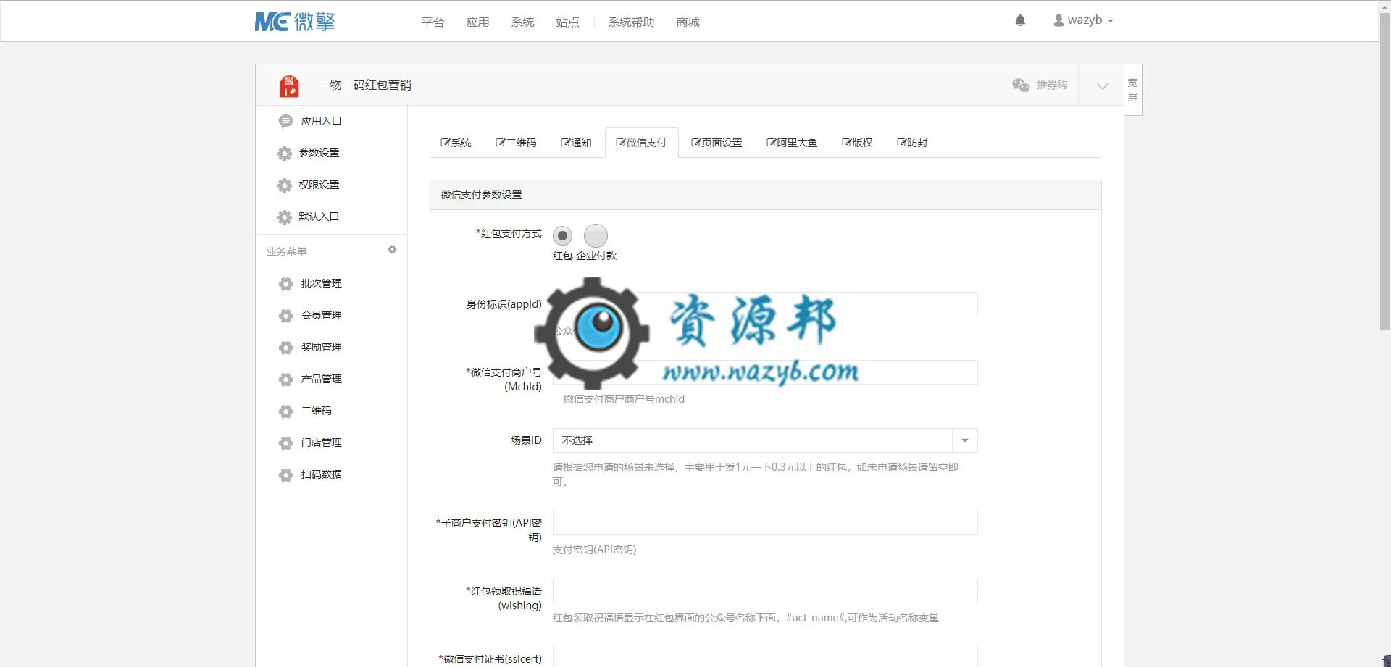Switch to the 阿里大鱼 tab
The width and height of the screenshot is (1391, 667).
(792, 143)
